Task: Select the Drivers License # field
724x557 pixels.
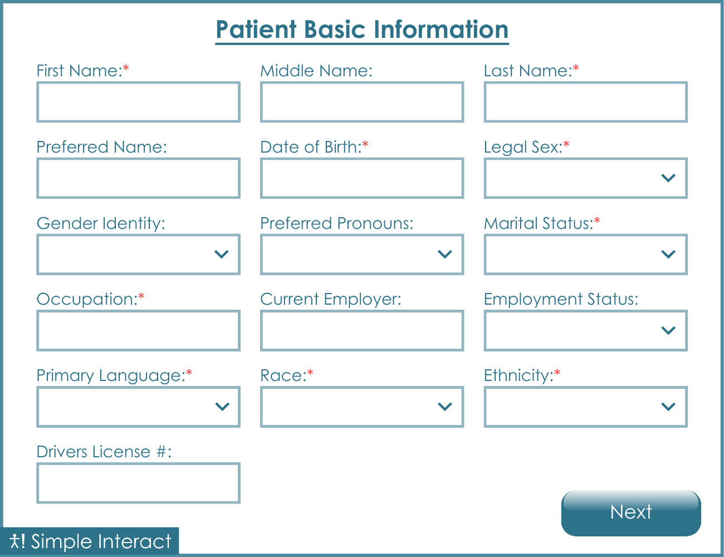Action: tap(138, 483)
